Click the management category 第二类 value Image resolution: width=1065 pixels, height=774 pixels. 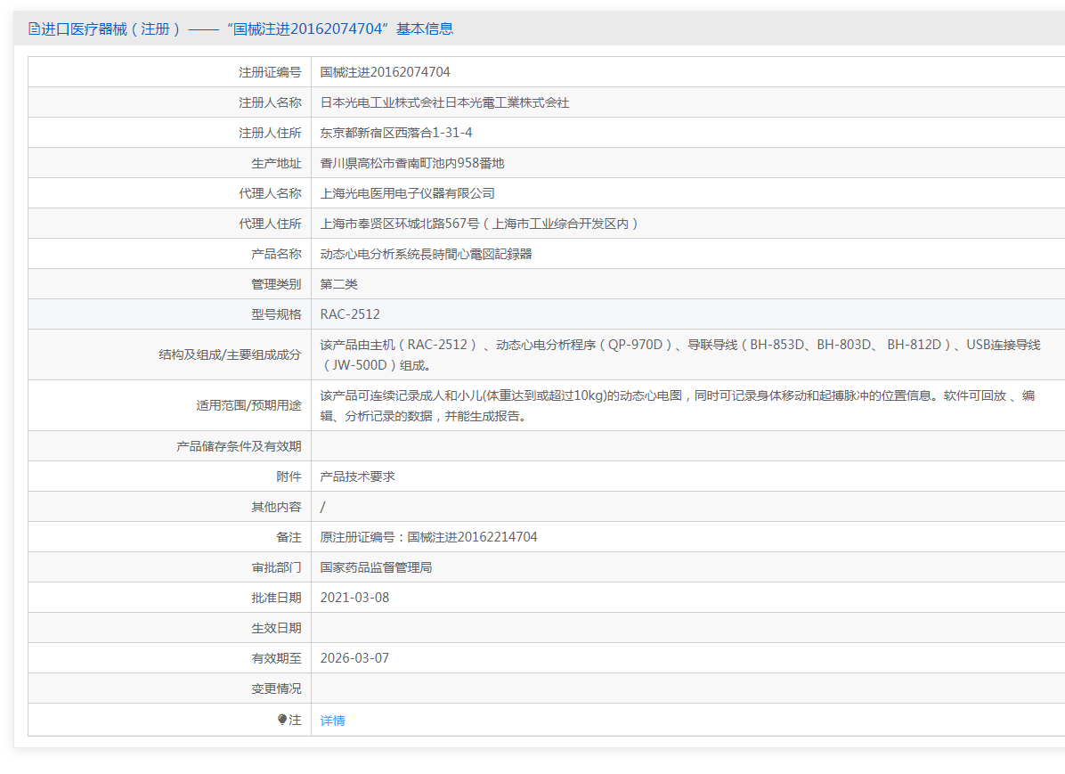[338, 284]
